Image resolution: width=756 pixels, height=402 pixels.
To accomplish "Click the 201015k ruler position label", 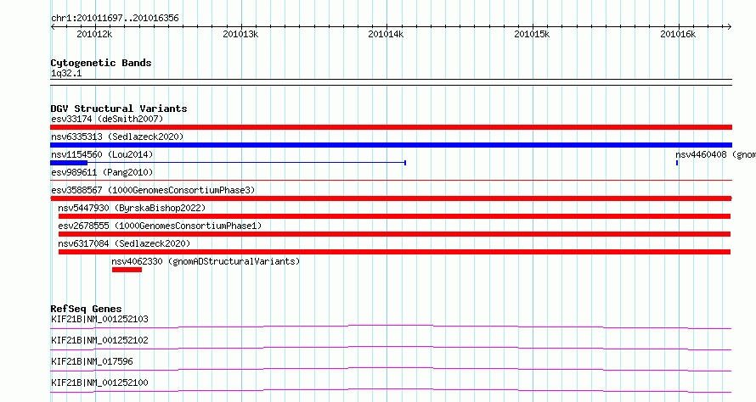I will coord(532,34).
